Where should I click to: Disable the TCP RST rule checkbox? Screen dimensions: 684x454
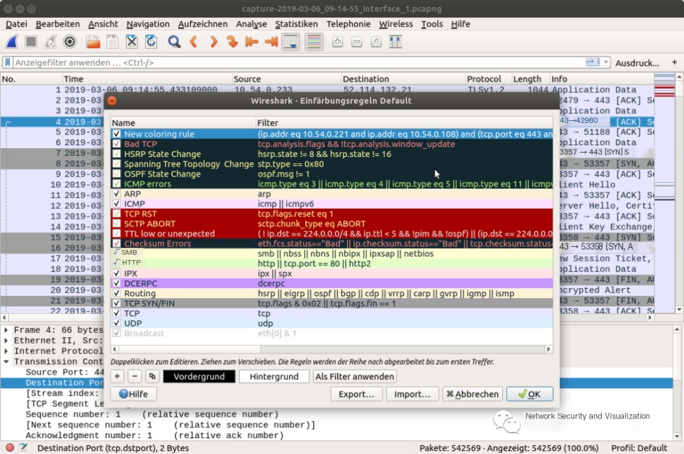pyautogui.click(x=117, y=213)
